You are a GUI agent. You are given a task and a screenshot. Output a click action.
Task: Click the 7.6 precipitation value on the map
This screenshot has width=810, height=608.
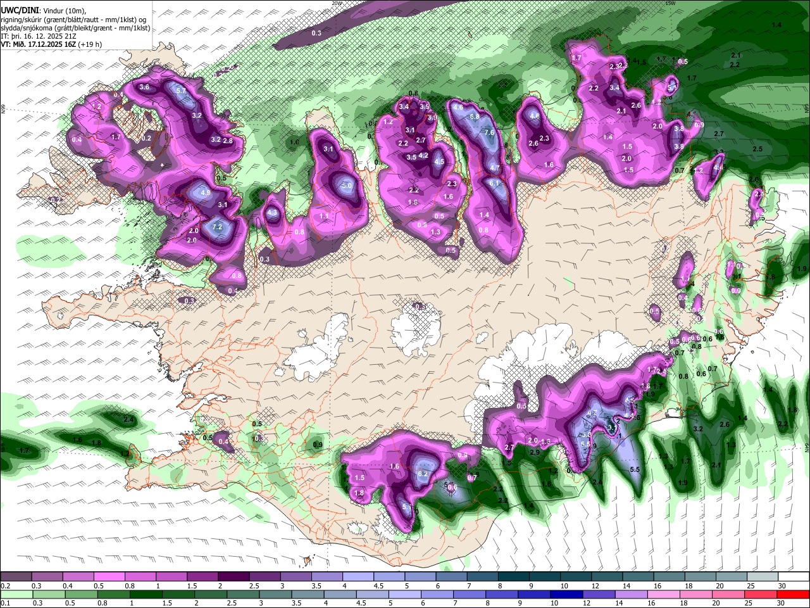click(x=489, y=132)
